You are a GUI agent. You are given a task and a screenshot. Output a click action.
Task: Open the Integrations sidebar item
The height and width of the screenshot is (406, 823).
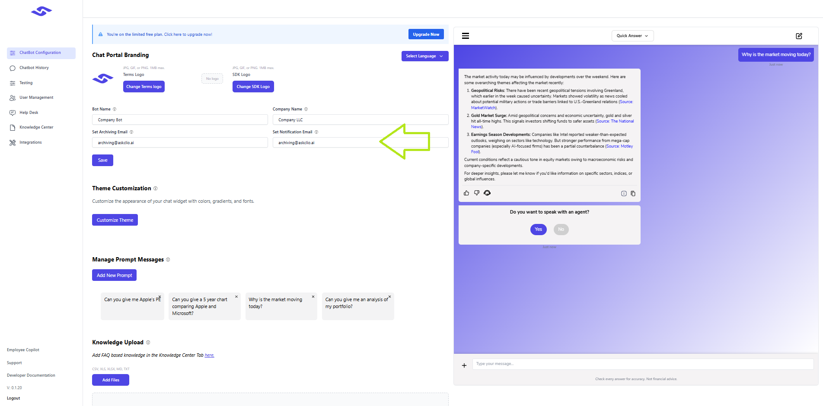31,142
